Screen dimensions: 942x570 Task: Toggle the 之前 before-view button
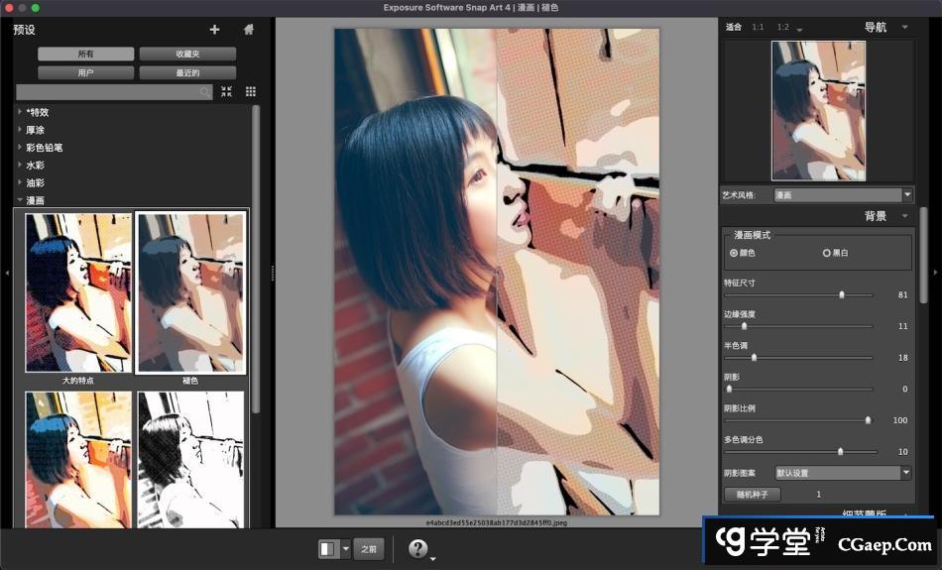click(369, 548)
